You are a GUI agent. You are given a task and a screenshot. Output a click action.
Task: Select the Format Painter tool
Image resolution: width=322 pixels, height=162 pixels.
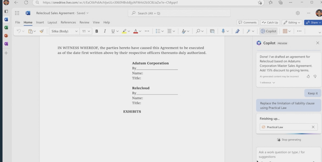pyautogui.click(x=42, y=31)
